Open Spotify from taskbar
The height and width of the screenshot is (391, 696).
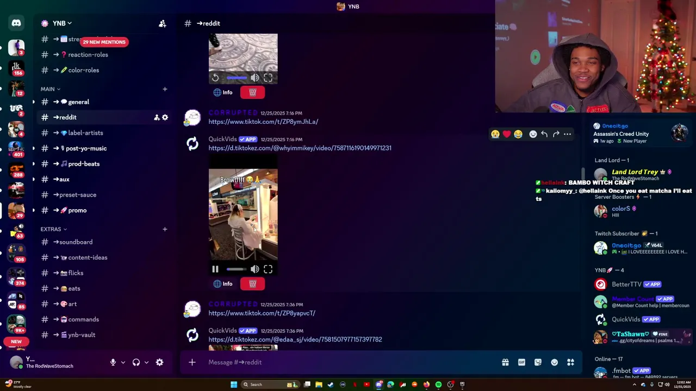[438, 384]
